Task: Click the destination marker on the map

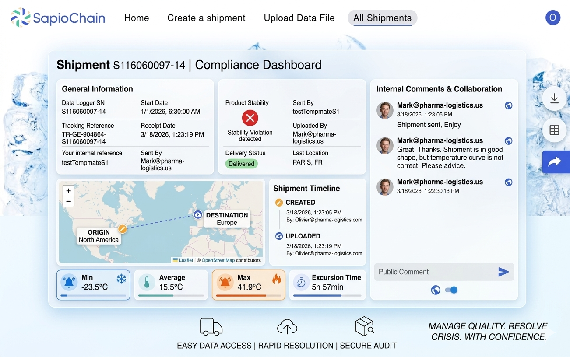Action: point(198,214)
